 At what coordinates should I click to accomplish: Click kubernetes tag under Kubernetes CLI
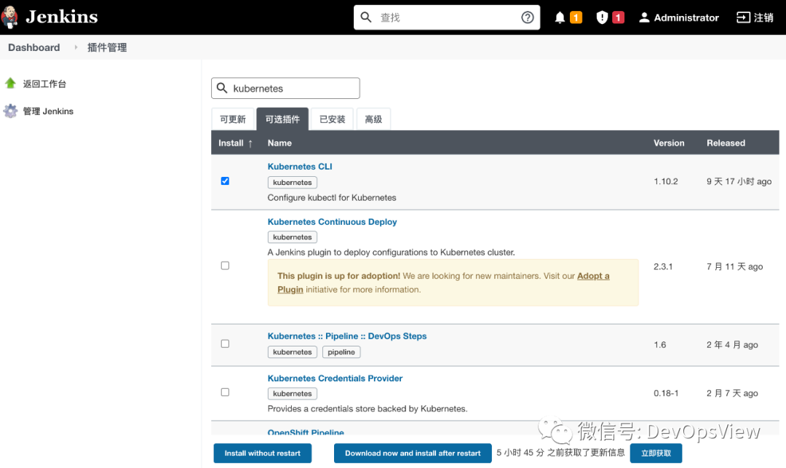pos(293,183)
